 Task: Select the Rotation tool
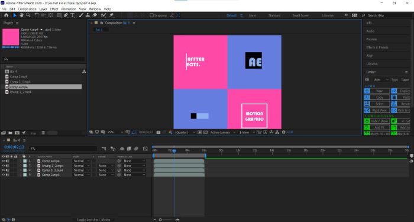point(37,15)
